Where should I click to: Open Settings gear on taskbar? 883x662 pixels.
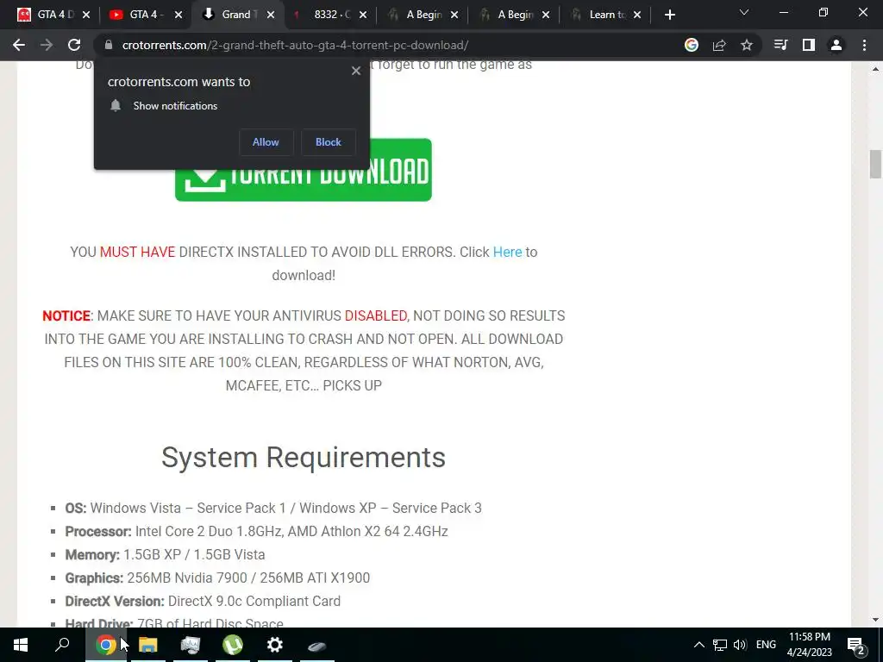pyautogui.click(x=275, y=645)
